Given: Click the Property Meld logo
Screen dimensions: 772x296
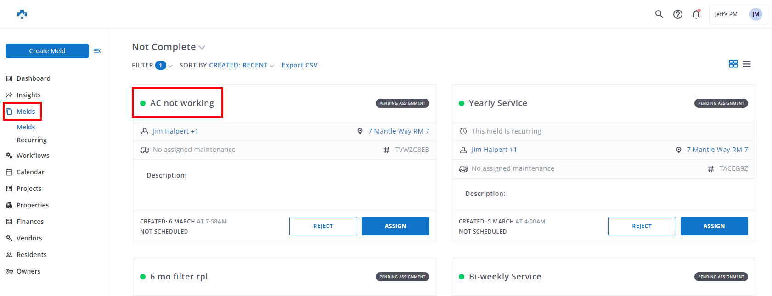Looking at the screenshot, I should click(22, 14).
